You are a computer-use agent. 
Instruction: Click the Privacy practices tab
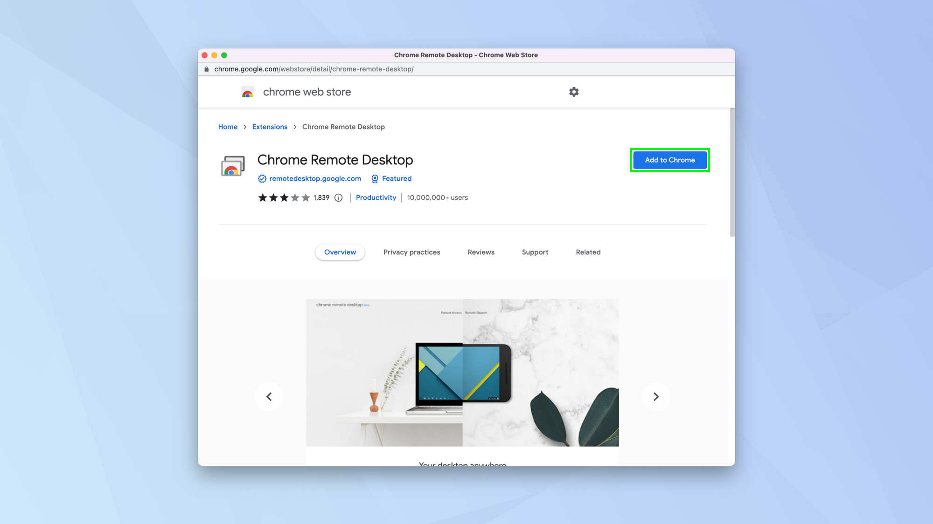pos(411,252)
